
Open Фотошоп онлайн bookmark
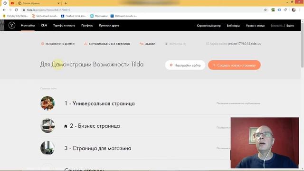(x=123, y=16)
